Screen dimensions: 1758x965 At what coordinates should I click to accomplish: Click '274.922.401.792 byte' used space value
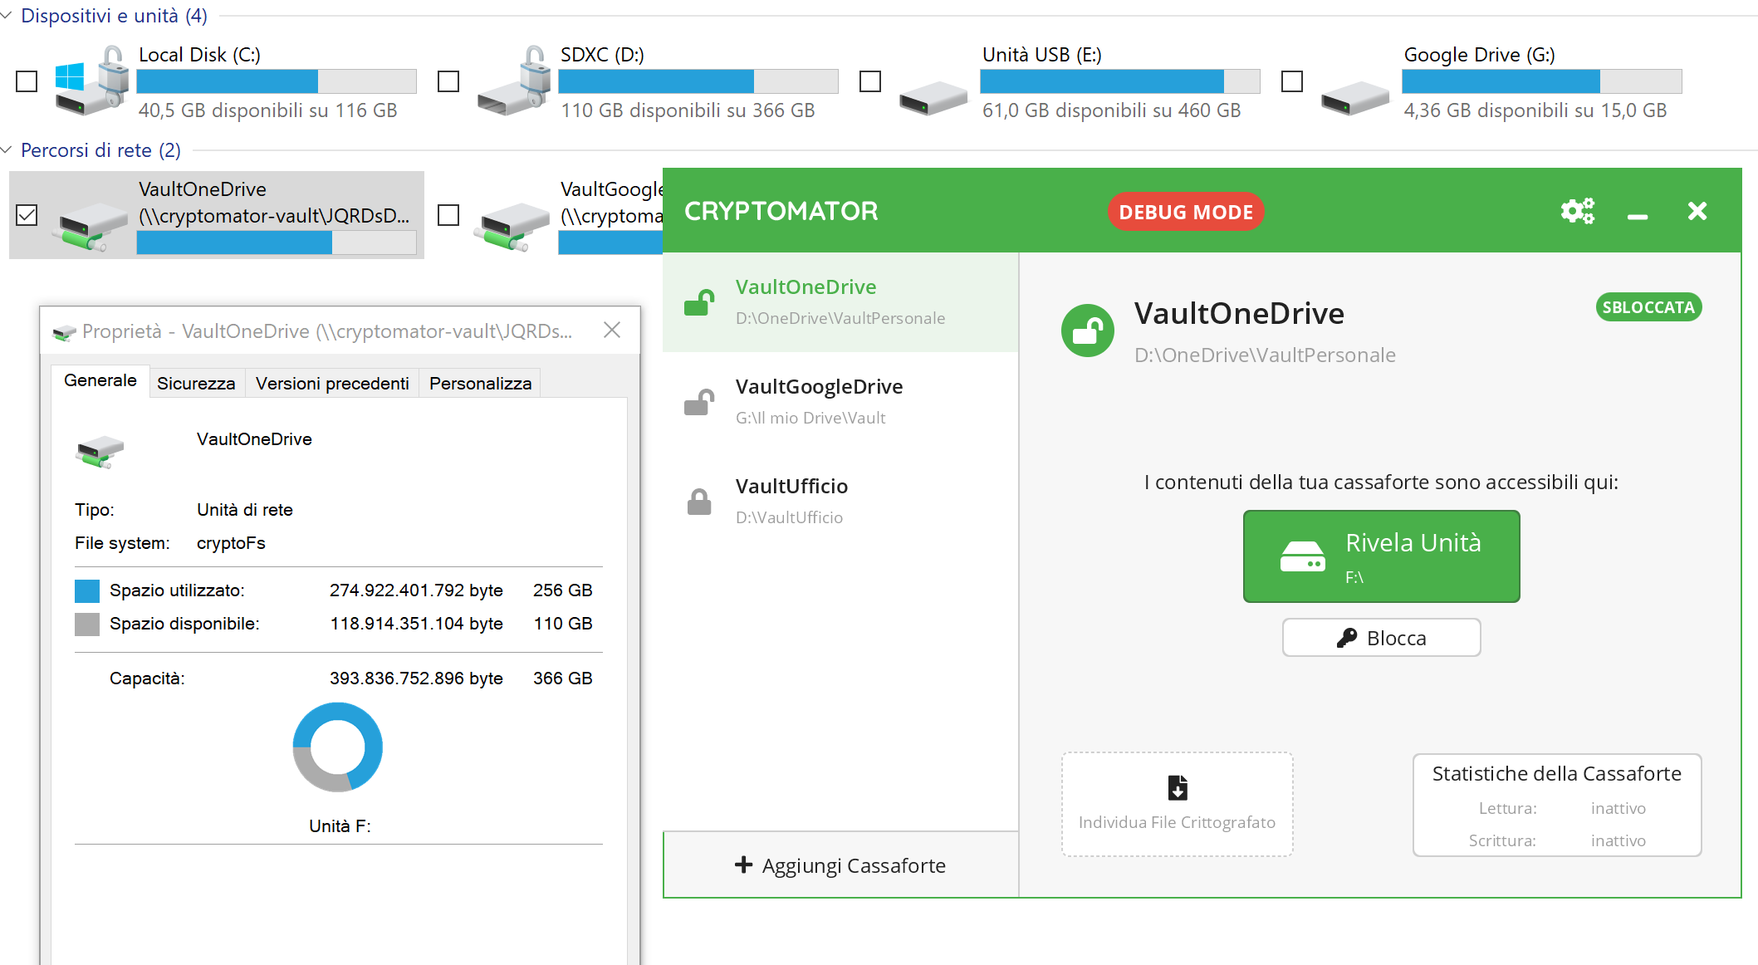416,590
